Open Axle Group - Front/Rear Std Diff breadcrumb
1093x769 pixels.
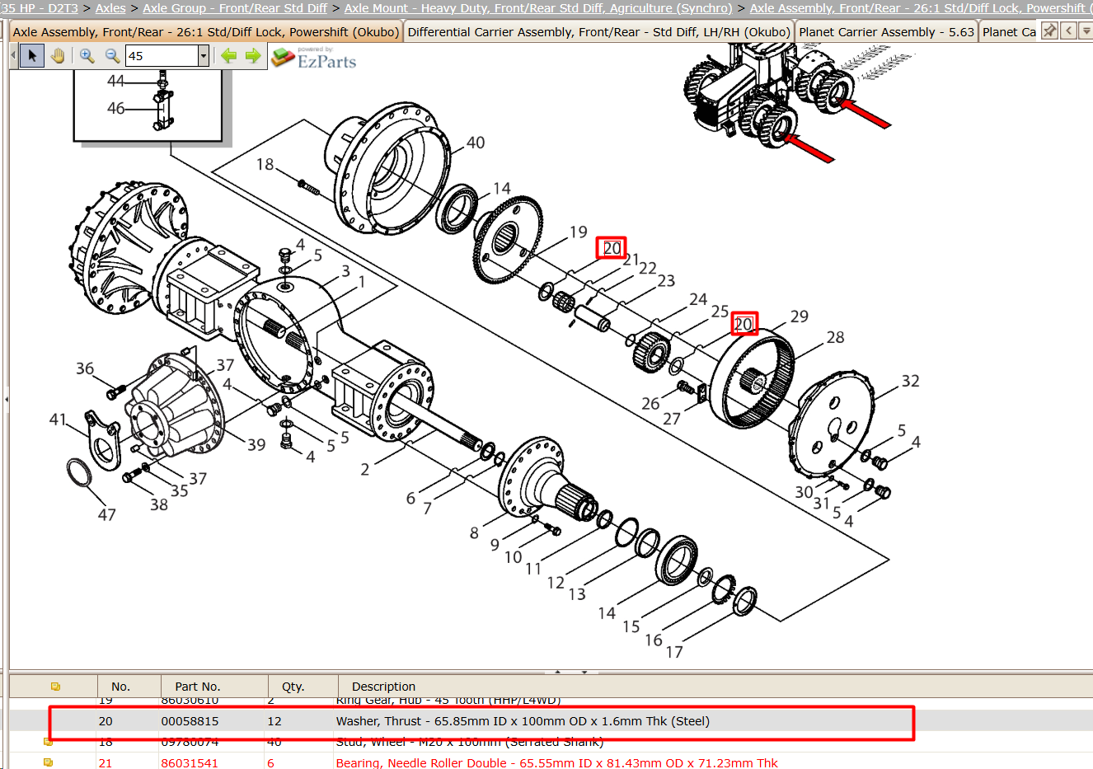pos(235,8)
